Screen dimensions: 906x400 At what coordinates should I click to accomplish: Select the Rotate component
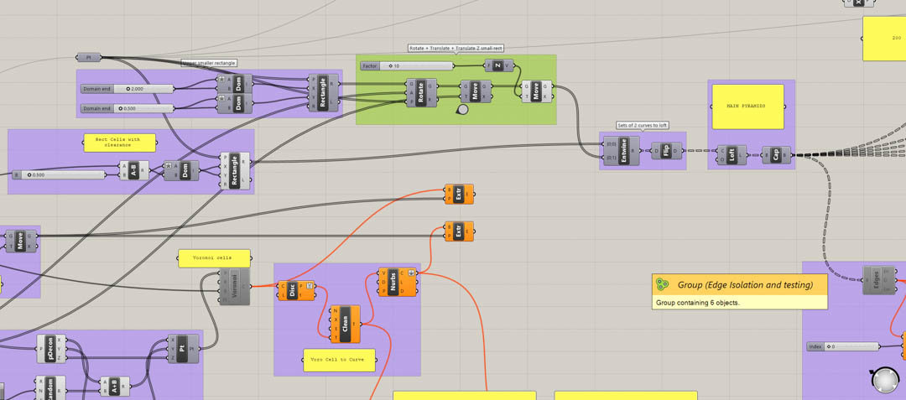click(x=421, y=91)
